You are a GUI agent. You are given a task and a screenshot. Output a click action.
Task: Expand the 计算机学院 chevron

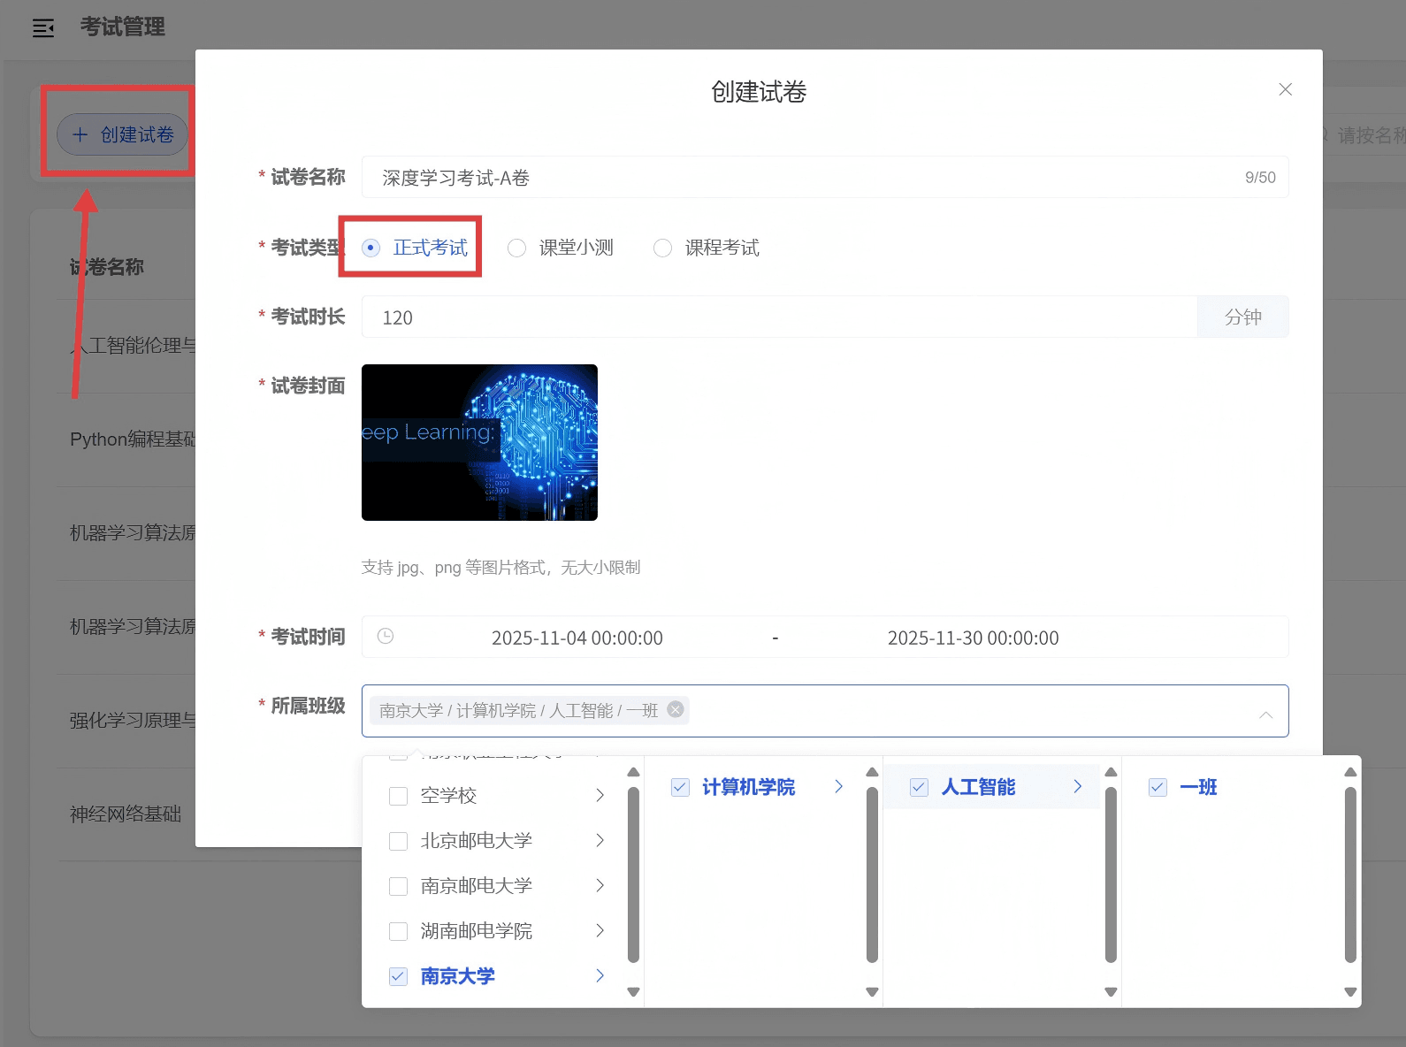pyautogui.click(x=838, y=786)
